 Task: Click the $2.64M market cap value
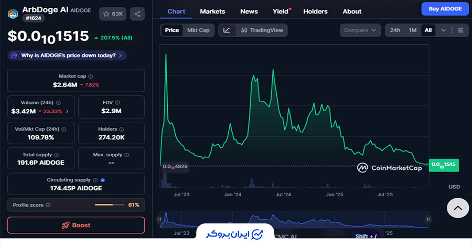[65, 85]
